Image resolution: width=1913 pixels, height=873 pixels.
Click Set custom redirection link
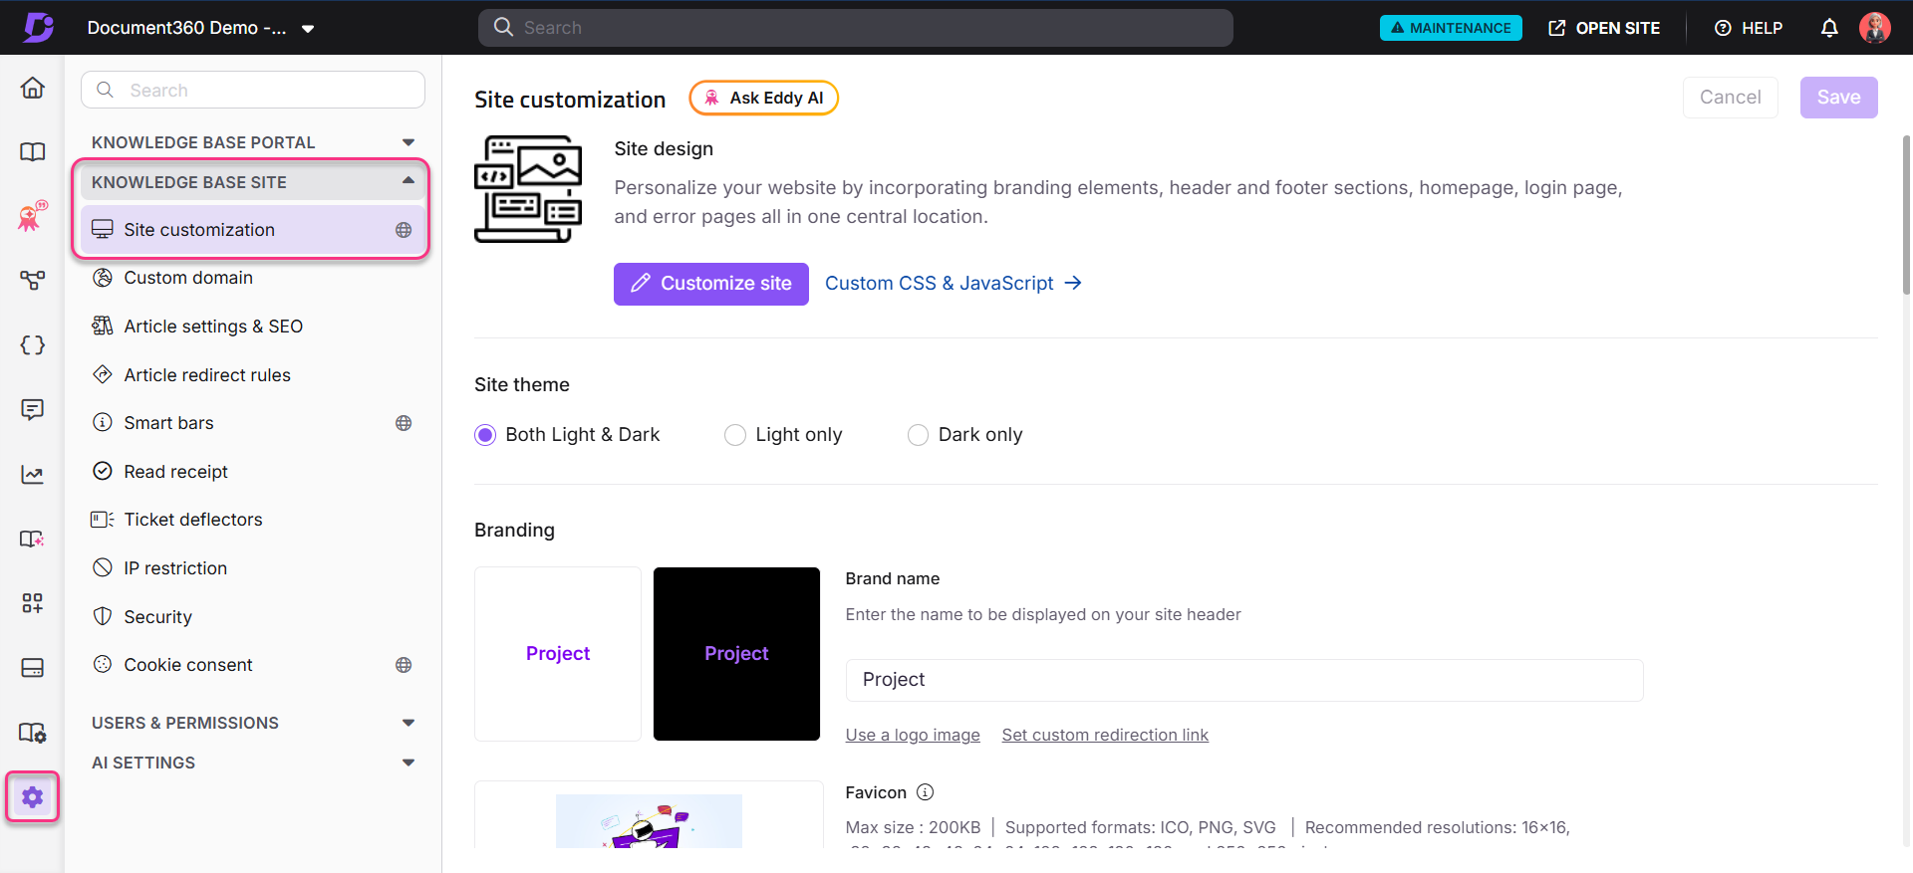coord(1105,735)
